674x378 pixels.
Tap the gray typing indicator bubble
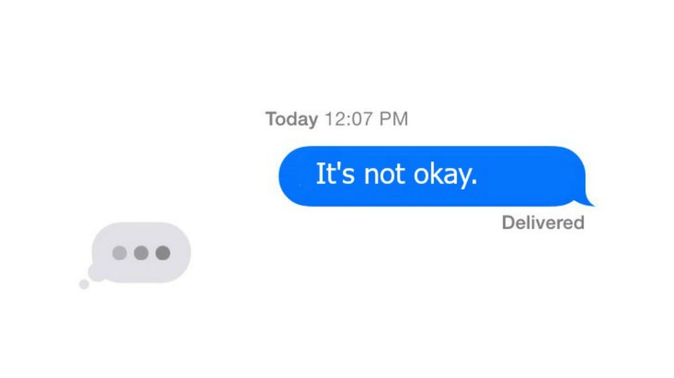[x=141, y=253]
